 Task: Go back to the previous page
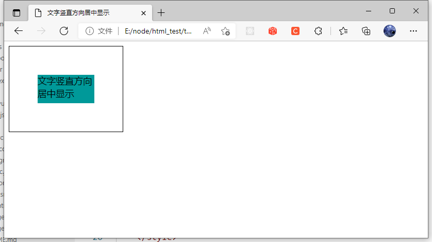pos(19,31)
